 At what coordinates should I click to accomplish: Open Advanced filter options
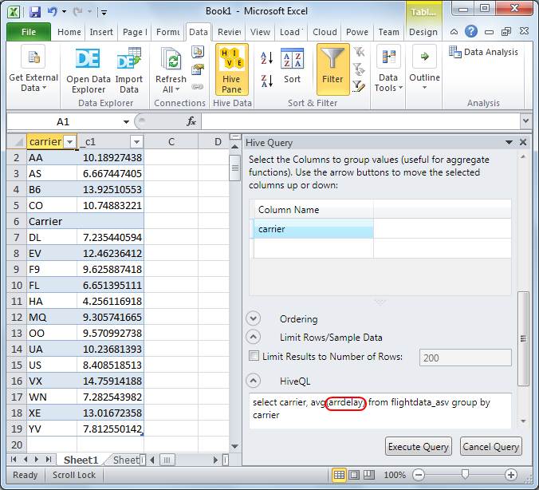359,86
